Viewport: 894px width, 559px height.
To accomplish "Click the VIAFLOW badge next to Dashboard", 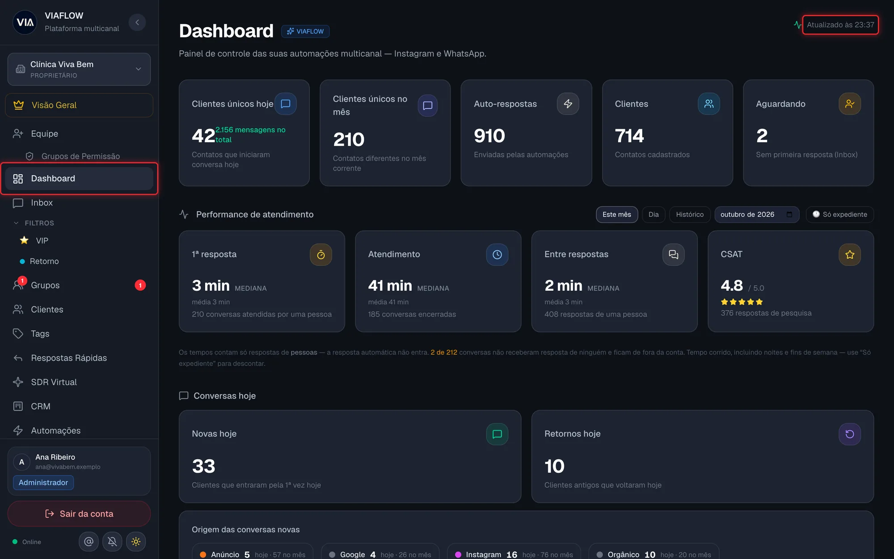I will [305, 31].
